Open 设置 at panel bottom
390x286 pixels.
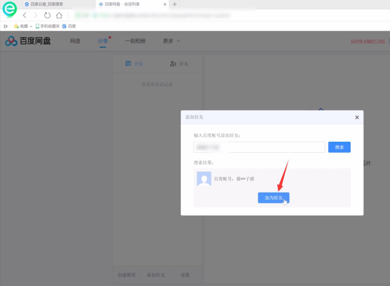click(185, 275)
